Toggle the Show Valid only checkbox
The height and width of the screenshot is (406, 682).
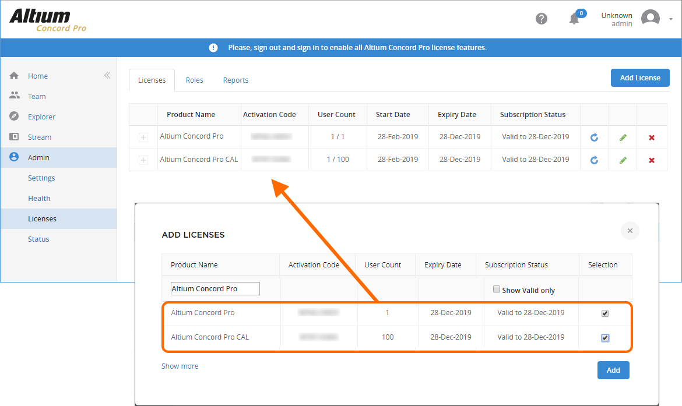(497, 289)
